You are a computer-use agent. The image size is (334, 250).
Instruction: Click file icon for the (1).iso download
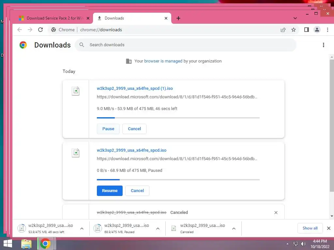(76, 91)
